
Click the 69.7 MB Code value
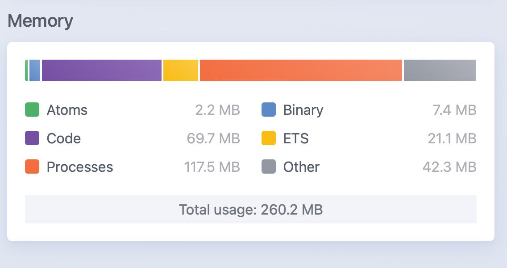[x=213, y=138]
